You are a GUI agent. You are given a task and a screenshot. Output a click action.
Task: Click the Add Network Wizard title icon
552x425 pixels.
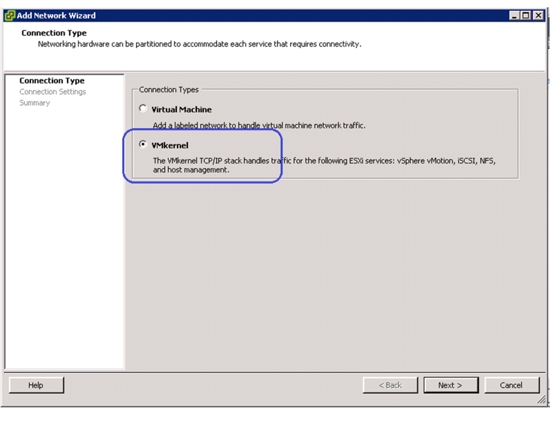(x=10, y=15)
